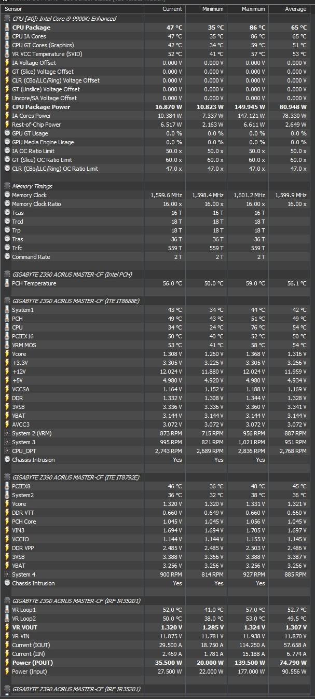Click the thermometer icon for System1
Image resolution: width=315 pixels, height=699 pixels.
(7, 310)
